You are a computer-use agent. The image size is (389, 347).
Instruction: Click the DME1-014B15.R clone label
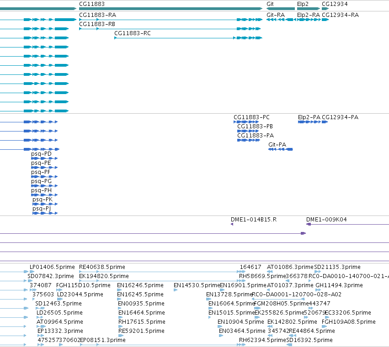click(x=254, y=220)
